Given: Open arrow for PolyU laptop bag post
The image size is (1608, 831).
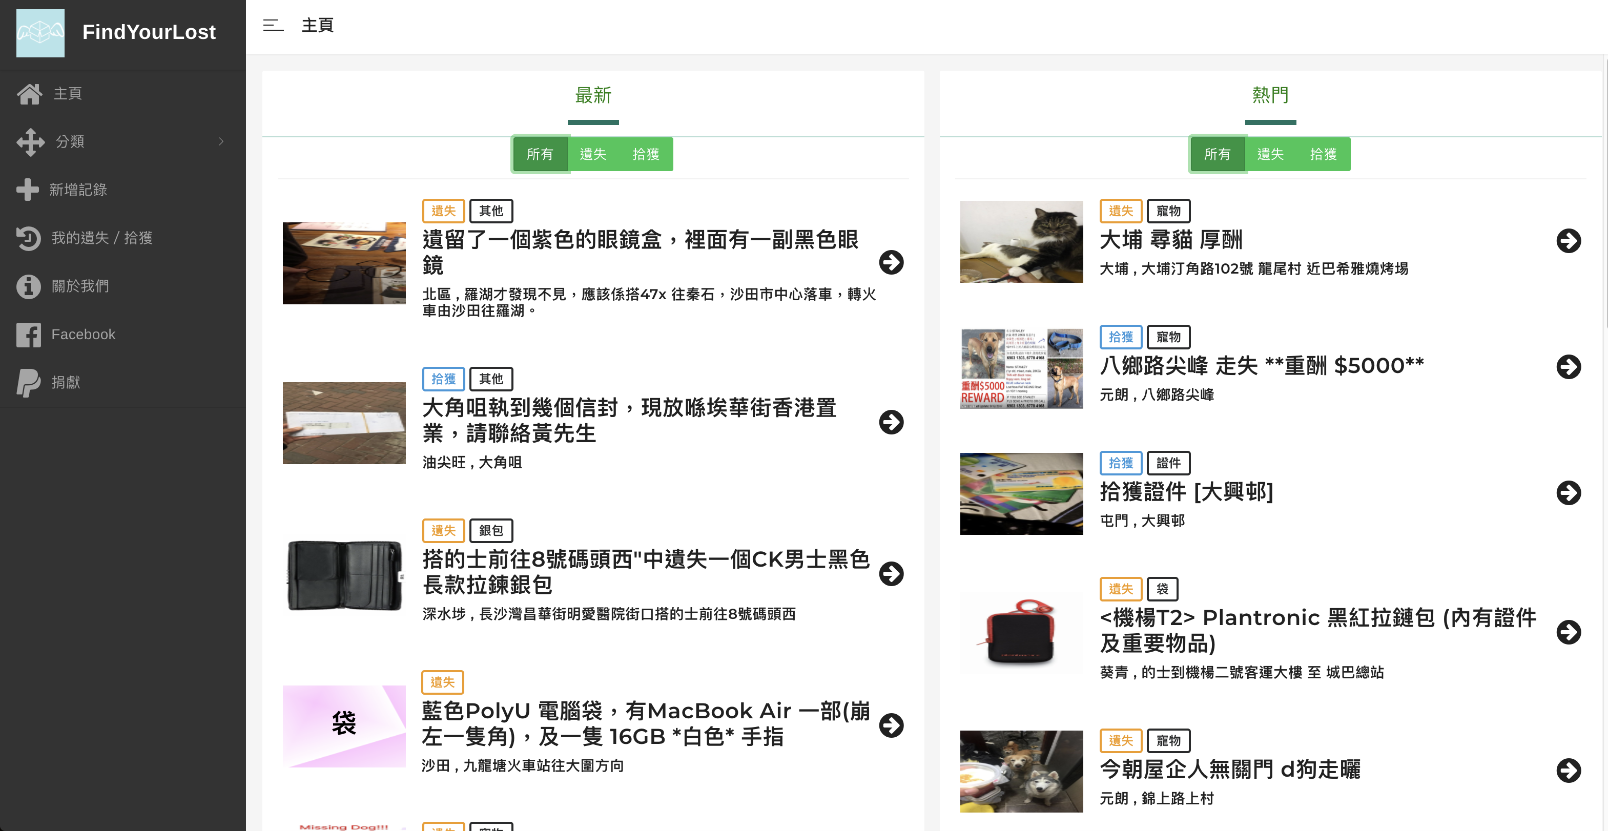Looking at the screenshot, I should pos(891,725).
